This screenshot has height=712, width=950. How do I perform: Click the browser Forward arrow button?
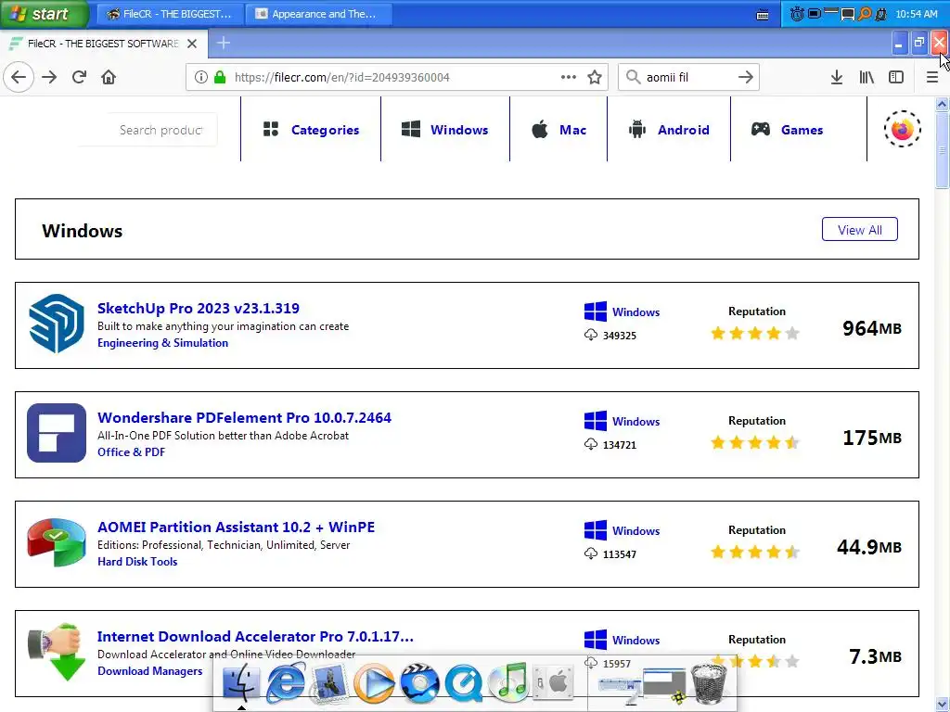pyautogui.click(x=49, y=78)
